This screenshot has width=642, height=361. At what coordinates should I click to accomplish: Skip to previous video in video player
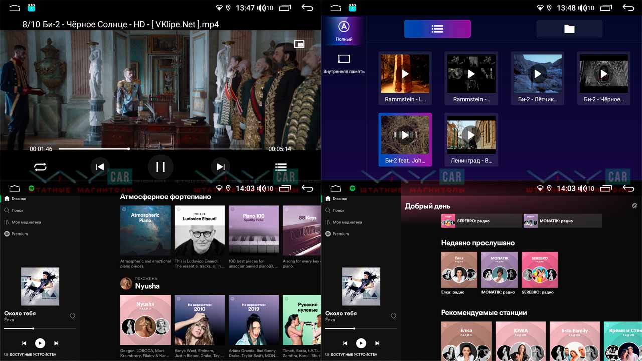pos(100,167)
